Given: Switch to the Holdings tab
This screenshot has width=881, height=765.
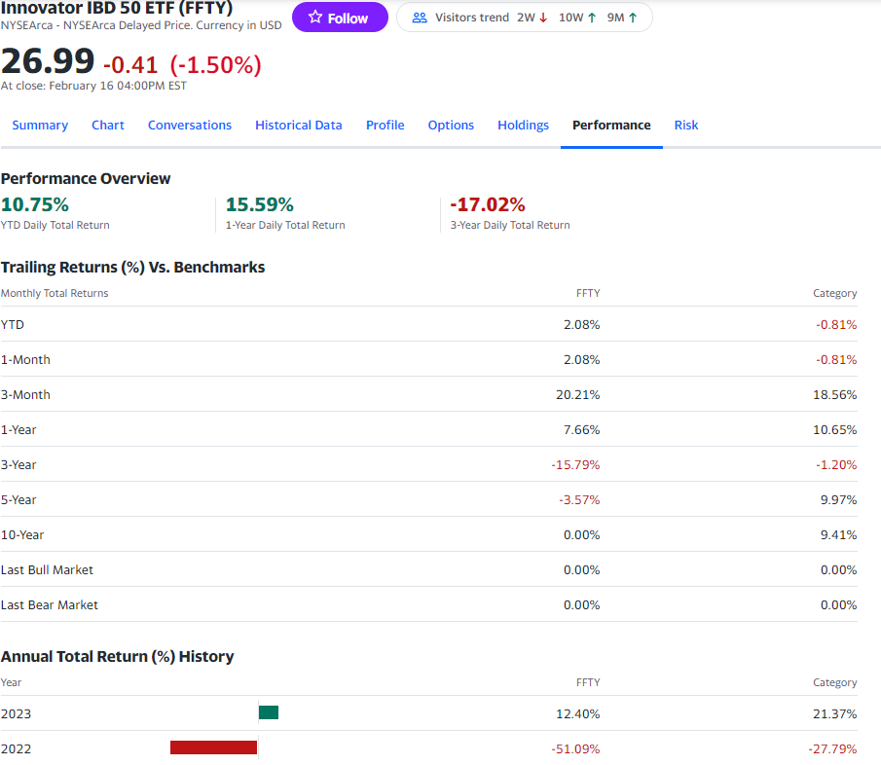Looking at the screenshot, I should pyautogui.click(x=523, y=125).
